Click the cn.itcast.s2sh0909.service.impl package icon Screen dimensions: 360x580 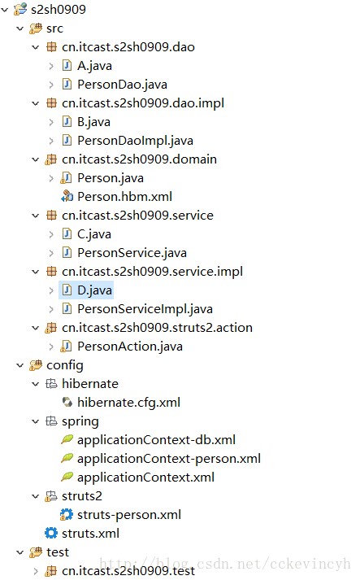[x=51, y=272]
